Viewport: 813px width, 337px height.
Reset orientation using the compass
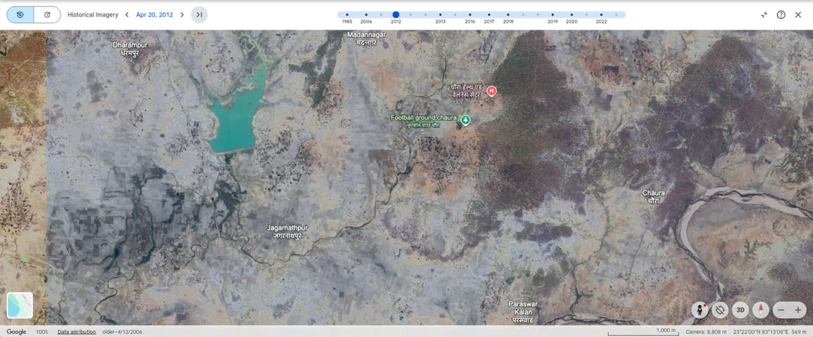pos(761,310)
